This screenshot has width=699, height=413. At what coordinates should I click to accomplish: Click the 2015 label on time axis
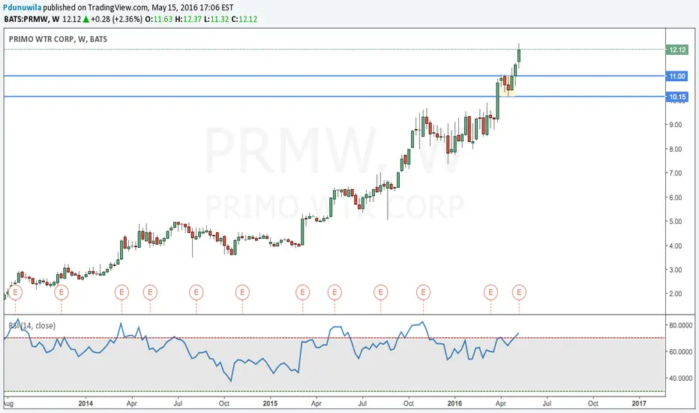270,404
